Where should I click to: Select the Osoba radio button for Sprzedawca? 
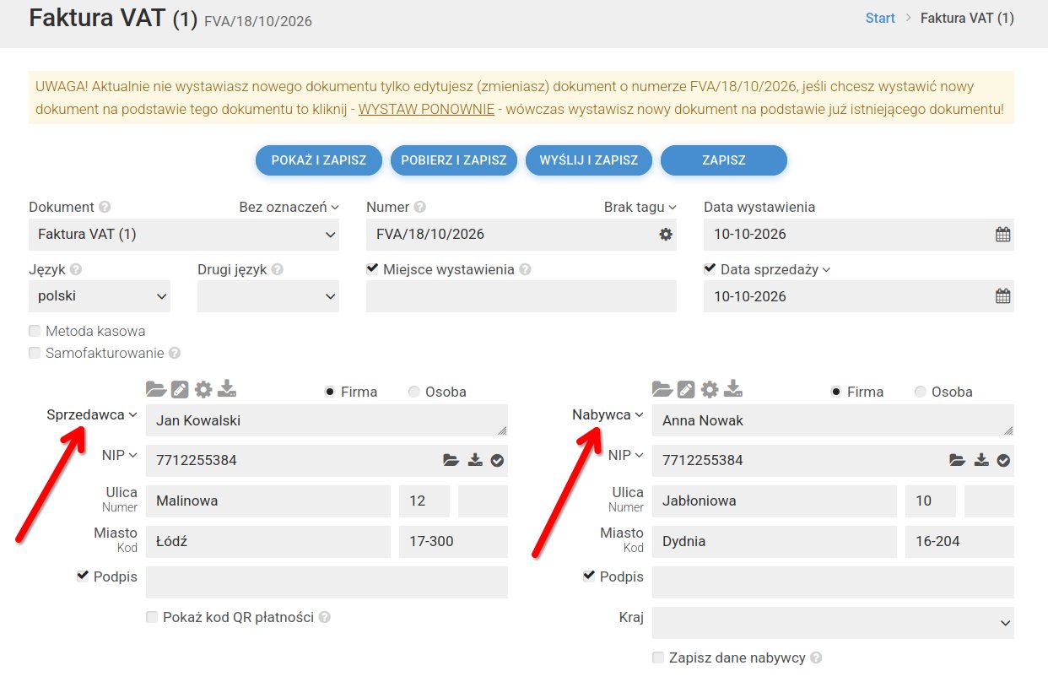(413, 392)
